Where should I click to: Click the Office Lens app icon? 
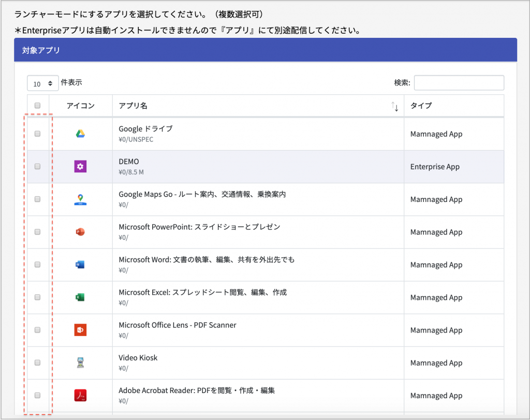(80, 330)
